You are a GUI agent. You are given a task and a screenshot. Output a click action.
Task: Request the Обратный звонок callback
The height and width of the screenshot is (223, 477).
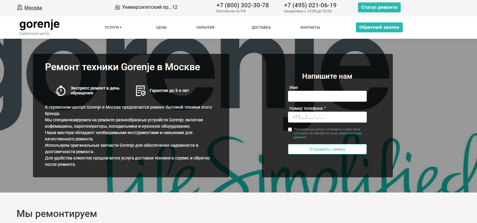click(x=379, y=27)
